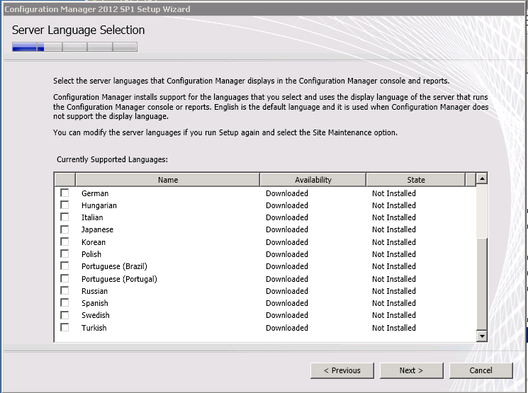The width and height of the screenshot is (528, 393).
Task: Check the Russian language checkbox
Action: coord(65,291)
